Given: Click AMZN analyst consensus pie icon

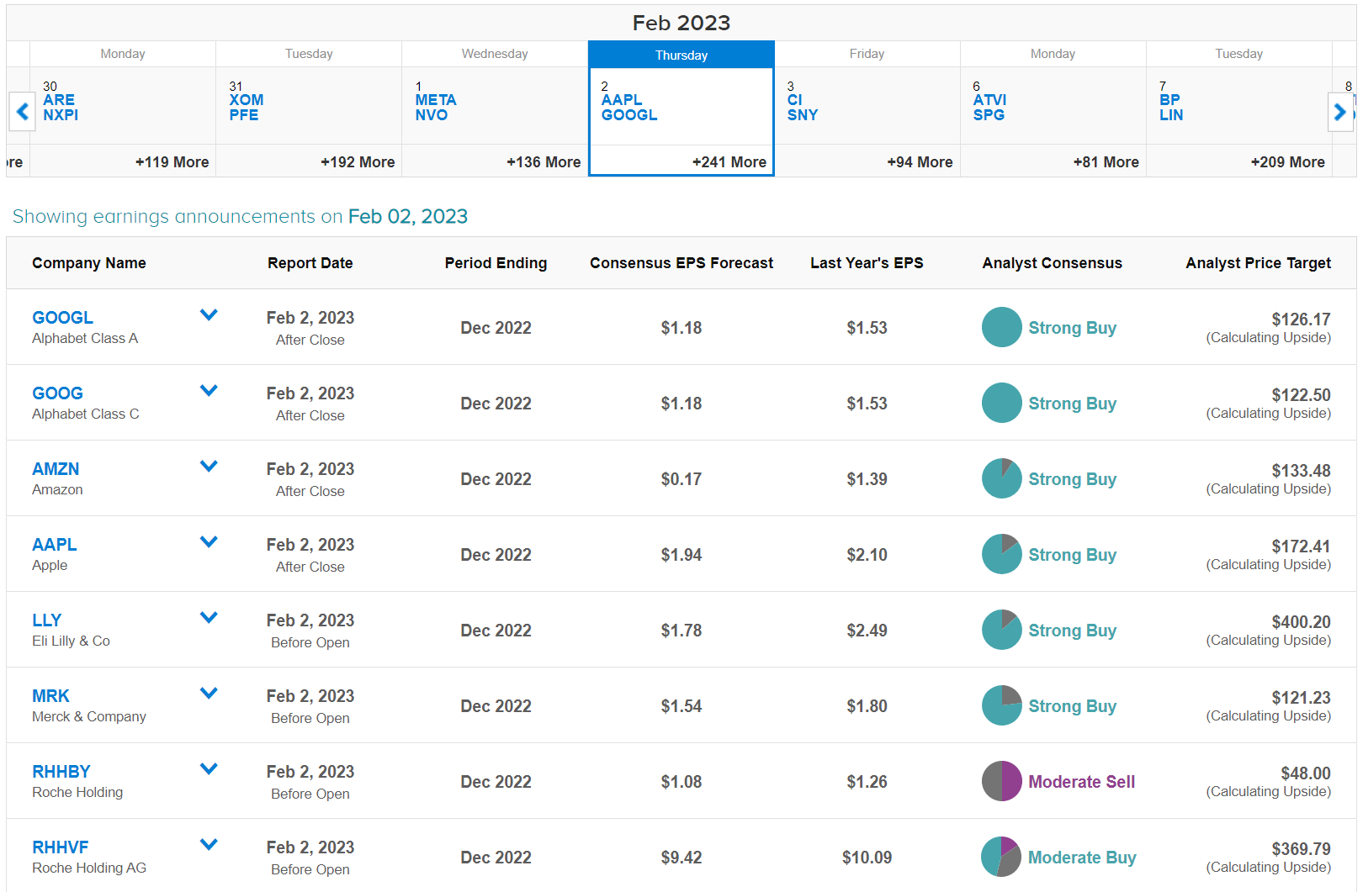Looking at the screenshot, I should 1001,478.
